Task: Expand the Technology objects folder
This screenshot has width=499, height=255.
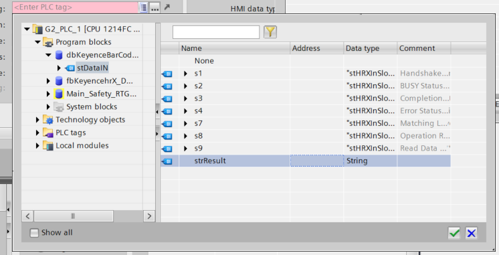Action: click(37, 120)
